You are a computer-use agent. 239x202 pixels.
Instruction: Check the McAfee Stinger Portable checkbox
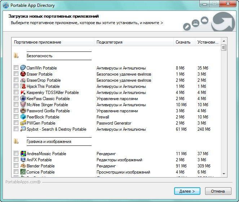[16, 104]
